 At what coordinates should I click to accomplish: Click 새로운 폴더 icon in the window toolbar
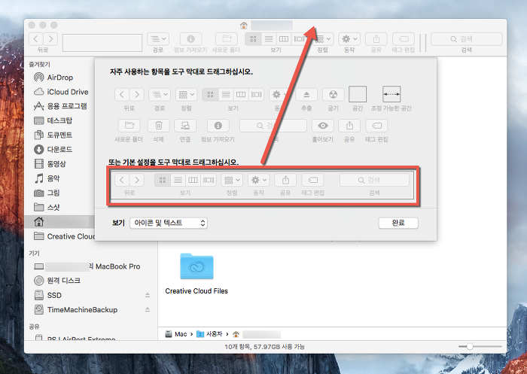point(226,39)
